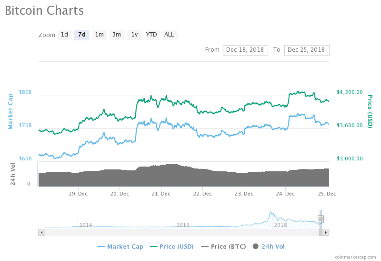The height and width of the screenshot is (261, 381).
Task: Toggle 24h Vol series in legend
Action: [x=269, y=247]
